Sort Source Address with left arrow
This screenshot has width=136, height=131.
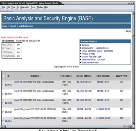pos(76,76)
